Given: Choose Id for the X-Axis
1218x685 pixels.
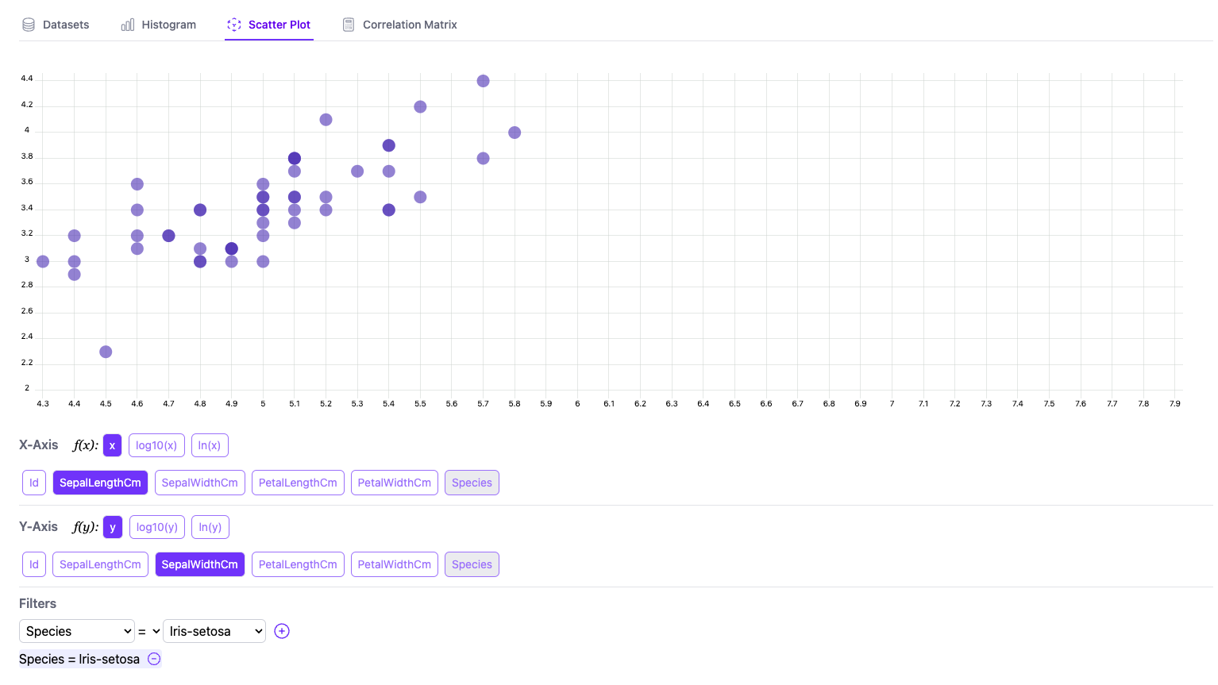Looking at the screenshot, I should pyautogui.click(x=34, y=483).
